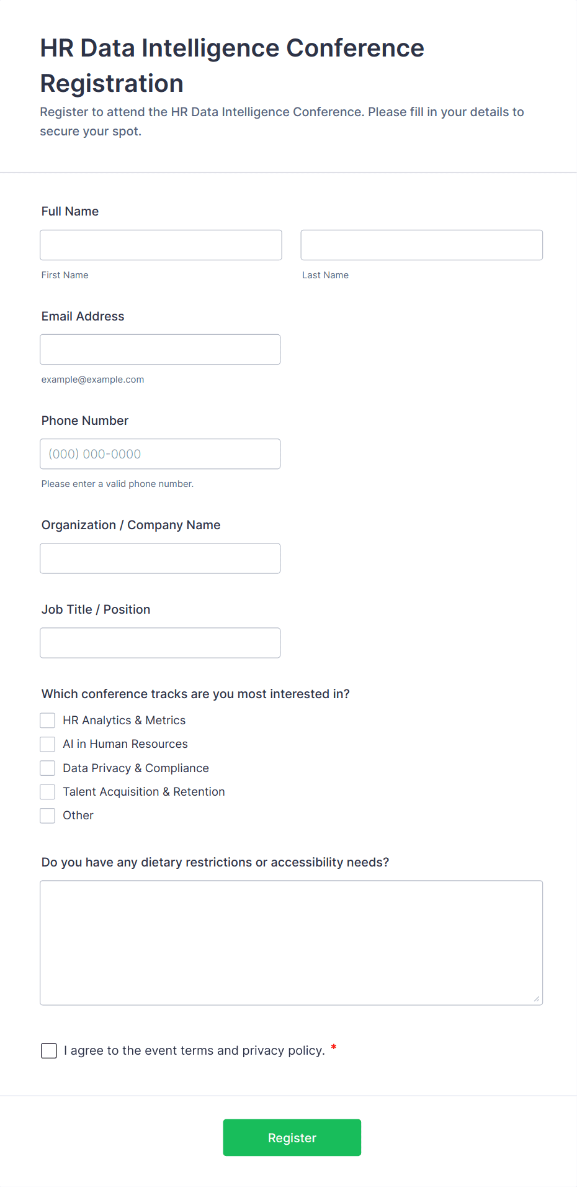Screen dimensions: 577x1187
Task: Click the terms and privacy policy label
Action: coord(194,1050)
